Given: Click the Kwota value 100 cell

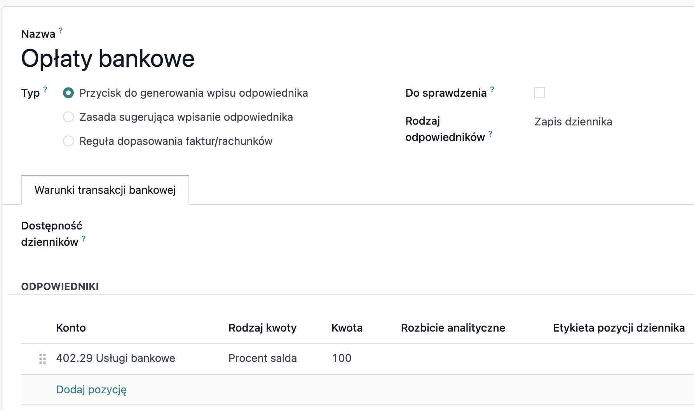Looking at the screenshot, I should [342, 358].
